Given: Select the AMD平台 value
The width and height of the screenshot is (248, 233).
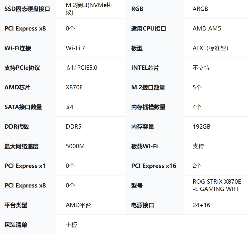Looking at the screenshot, I should [79, 205].
